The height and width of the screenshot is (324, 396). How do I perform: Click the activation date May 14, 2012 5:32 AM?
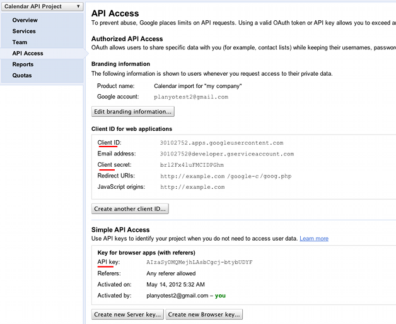click(x=175, y=285)
